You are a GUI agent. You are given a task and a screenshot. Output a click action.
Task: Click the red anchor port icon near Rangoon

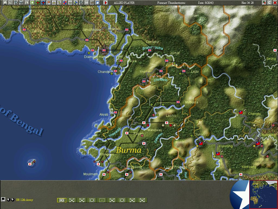tap(94, 162)
